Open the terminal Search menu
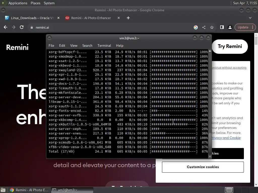Viewport: 258px width, 193px height. click(x=87, y=45)
